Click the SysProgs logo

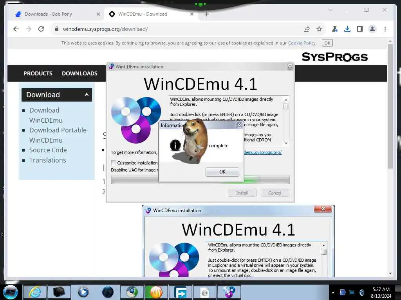(x=334, y=57)
